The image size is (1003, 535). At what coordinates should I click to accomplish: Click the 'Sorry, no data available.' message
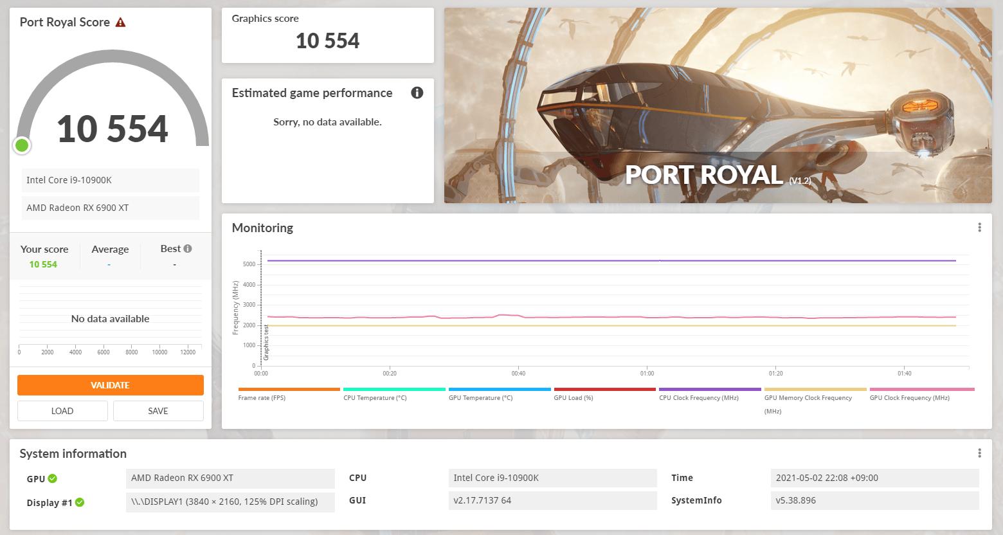tap(327, 122)
